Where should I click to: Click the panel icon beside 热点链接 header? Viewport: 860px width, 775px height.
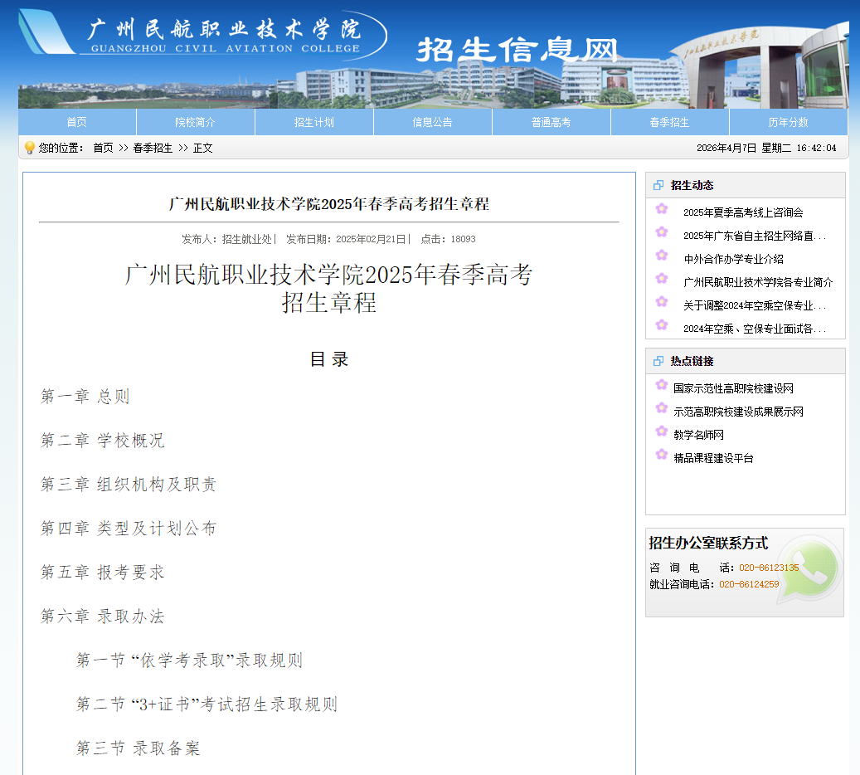tap(658, 361)
